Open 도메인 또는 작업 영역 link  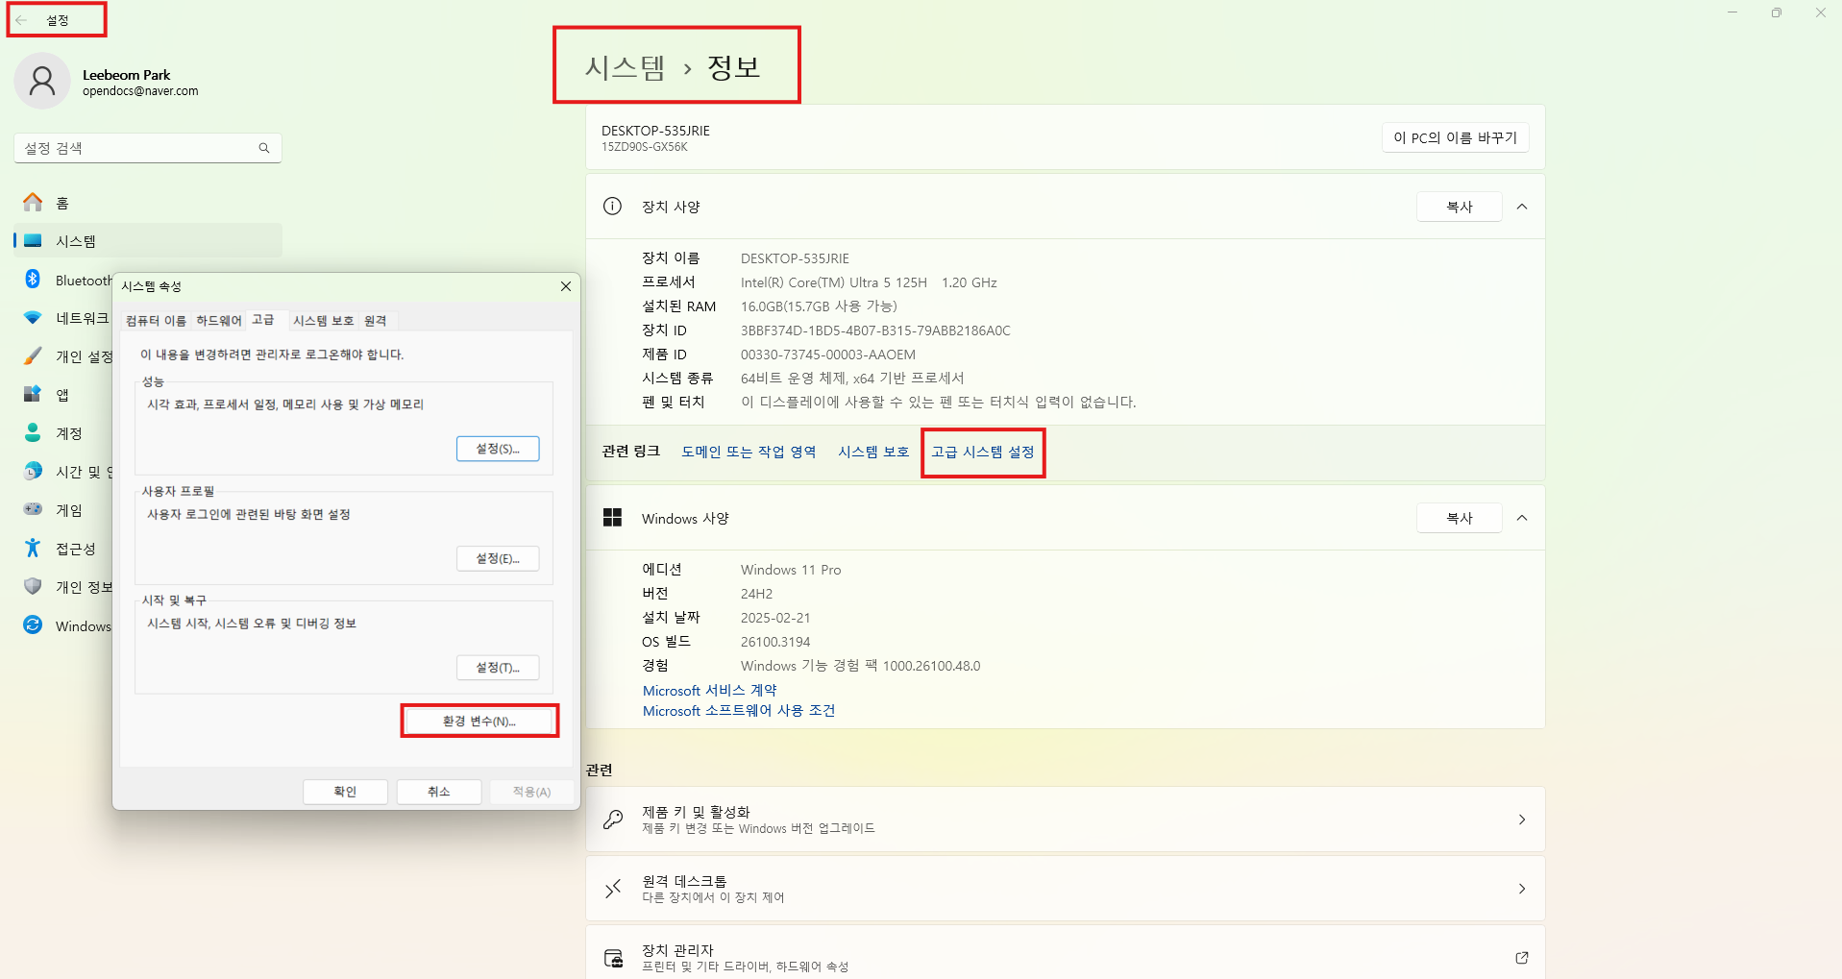749,452
